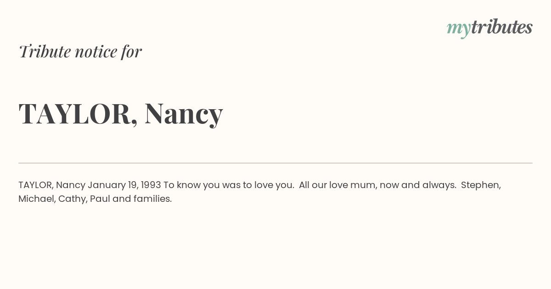Click the horizontal divider line
The image size is (551, 289).
(275, 163)
